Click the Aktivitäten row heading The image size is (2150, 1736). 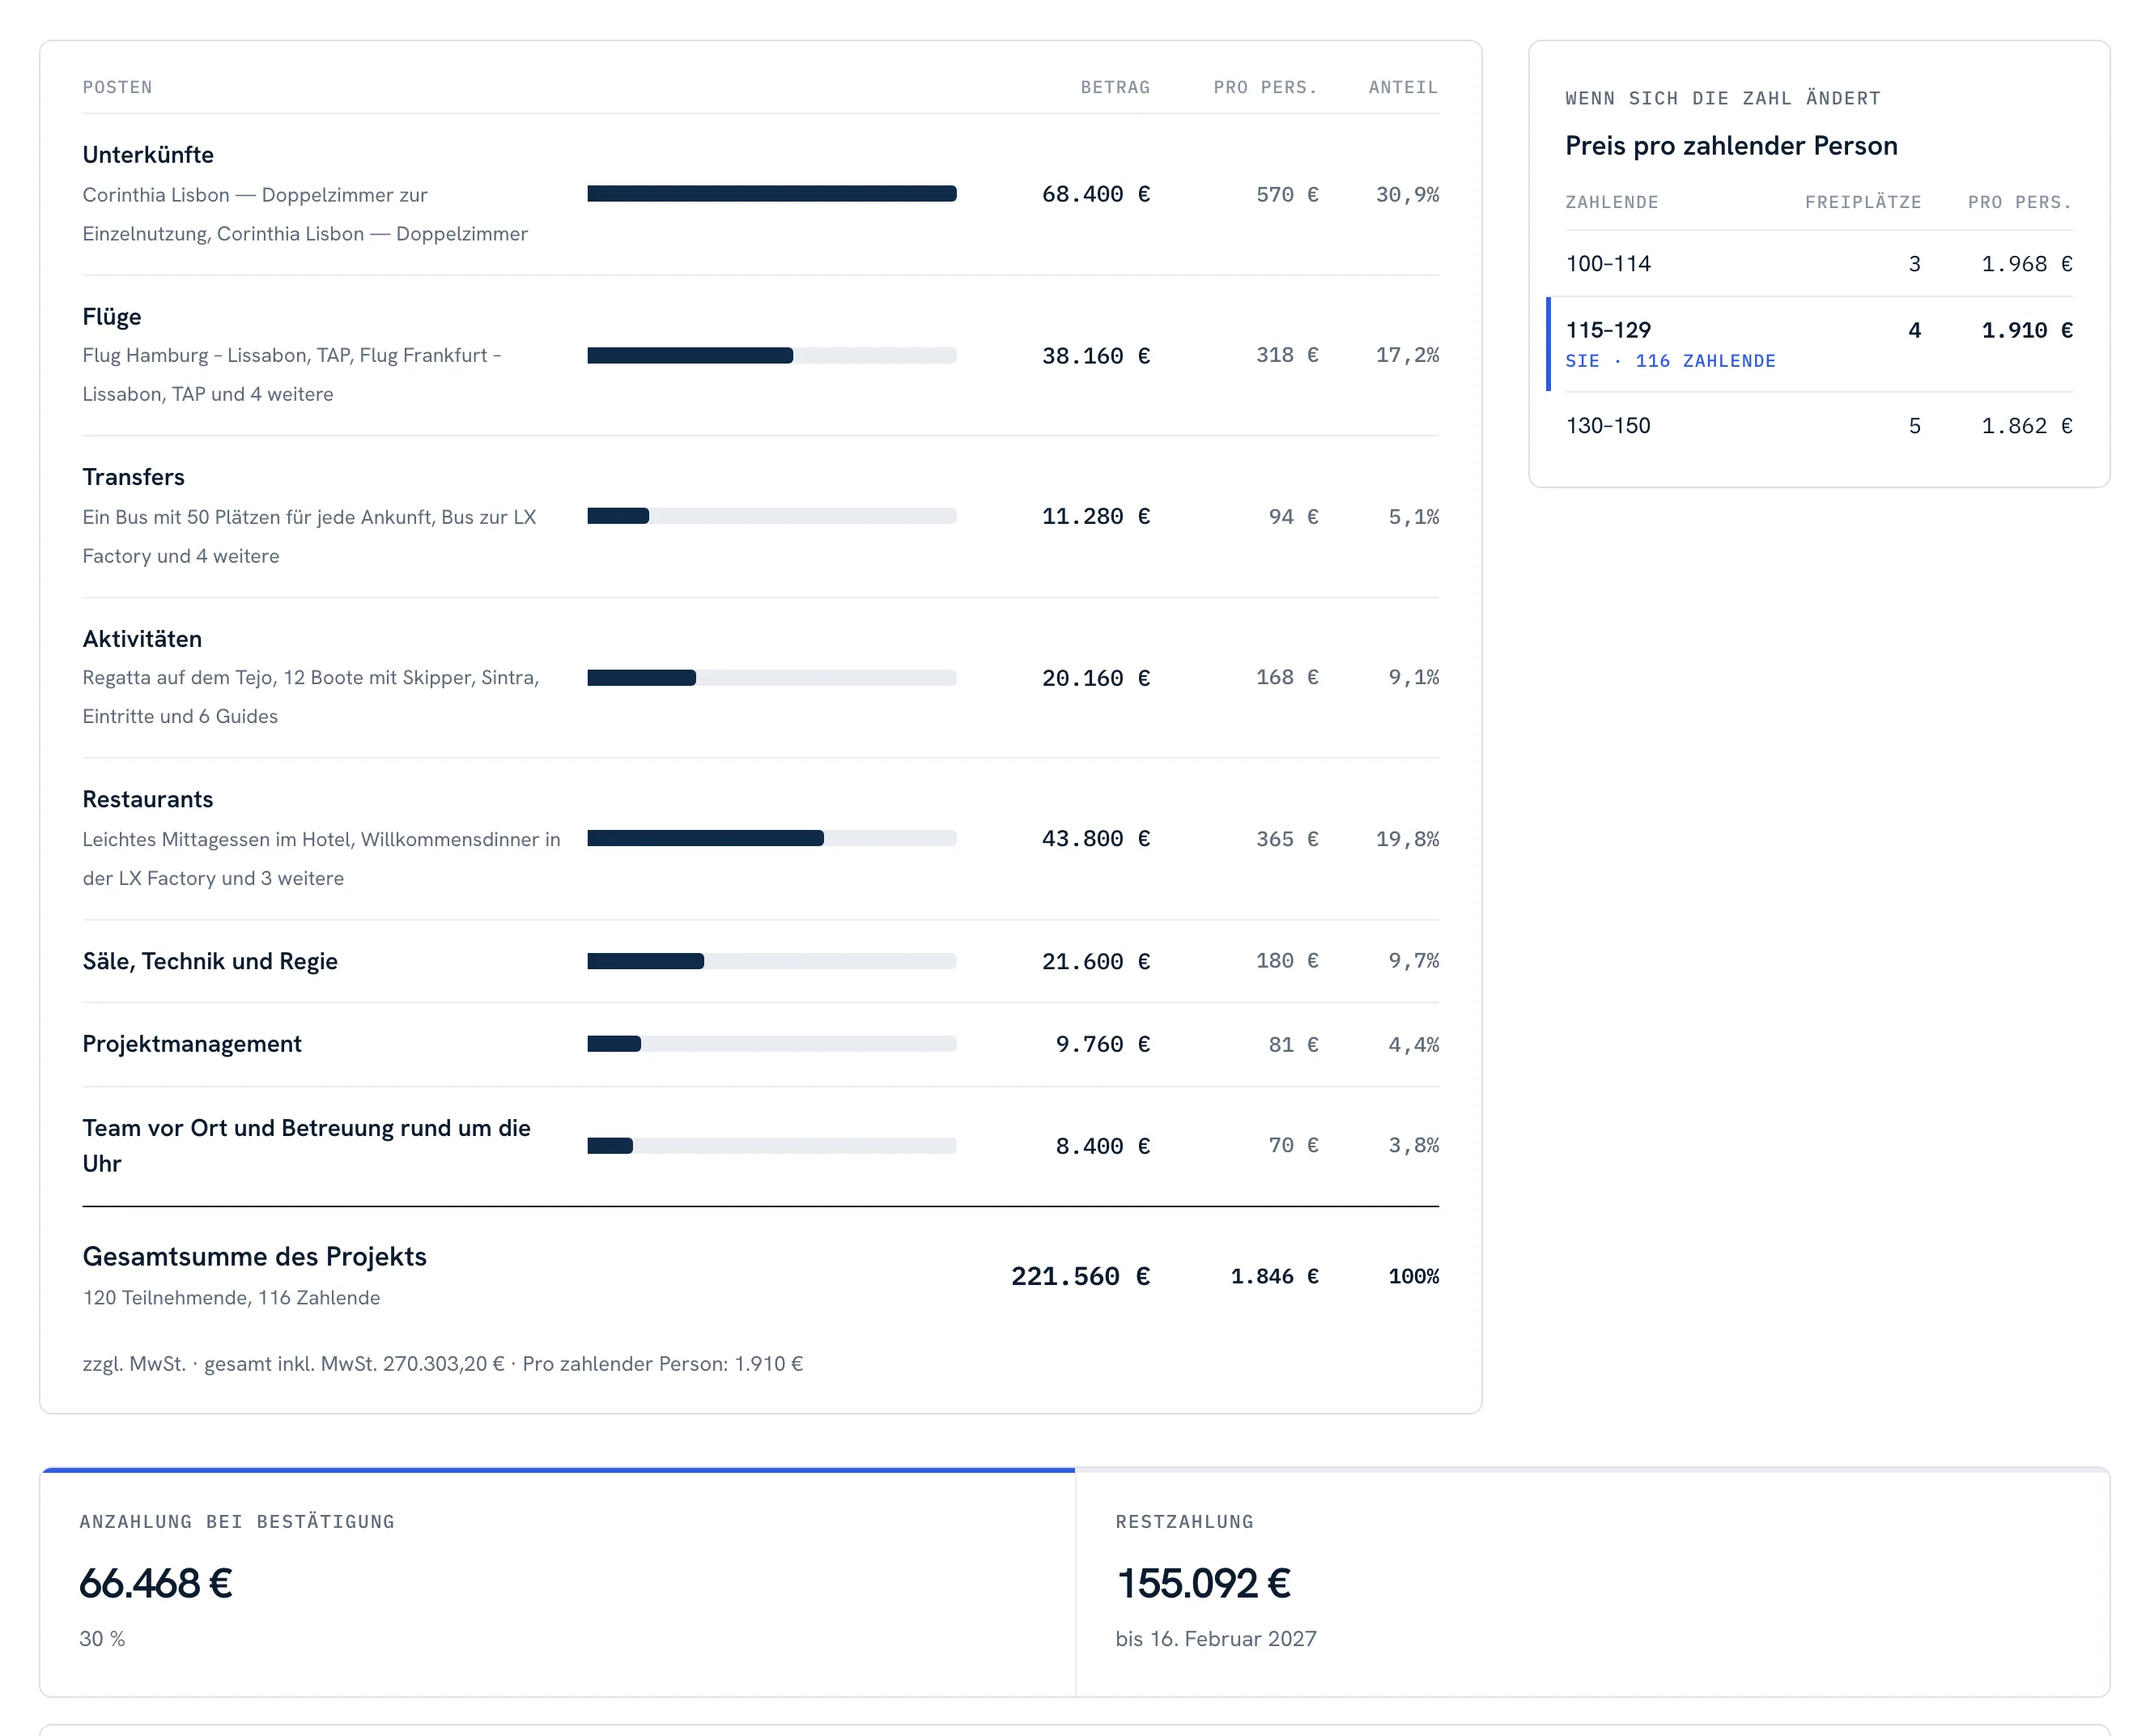[x=142, y=639]
